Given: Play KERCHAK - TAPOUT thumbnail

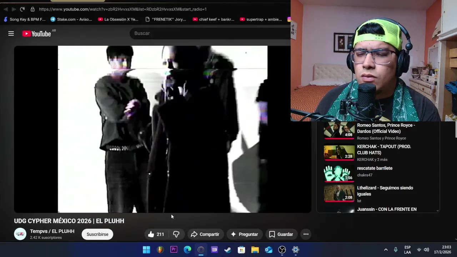Looking at the screenshot, I should pyautogui.click(x=339, y=152).
